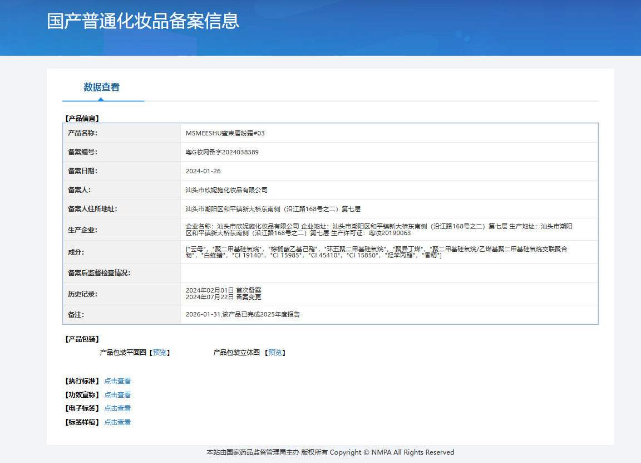Click the 备案后监督检查情况 row label
This screenshot has height=463, width=641.
pyautogui.click(x=99, y=273)
